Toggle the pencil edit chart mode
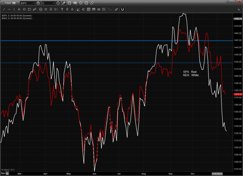The image size is (243, 176). (64, 3)
